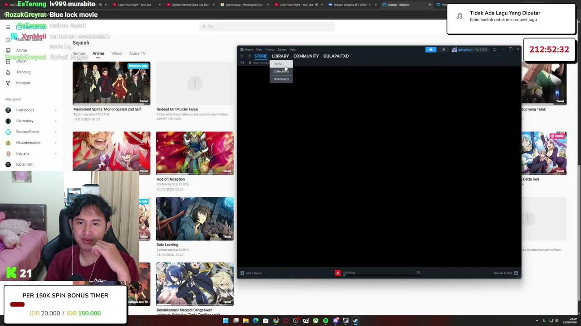Click the Steam Big Picture mode icon
The height and width of the screenshot is (326, 581).
tap(494, 49)
